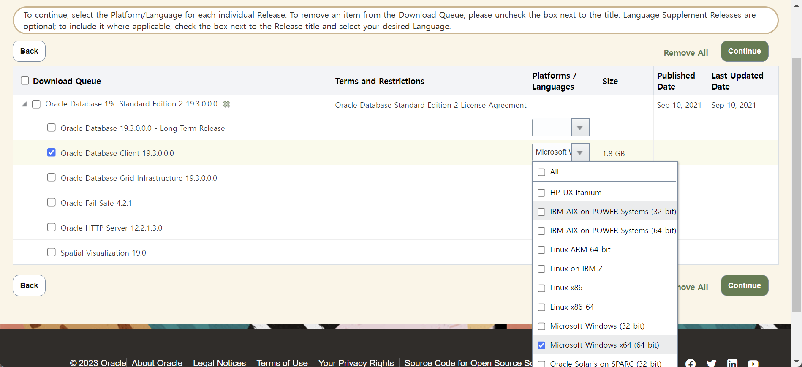Select Linux x86-64 platform
The width and height of the screenshot is (802, 367).
541,307
